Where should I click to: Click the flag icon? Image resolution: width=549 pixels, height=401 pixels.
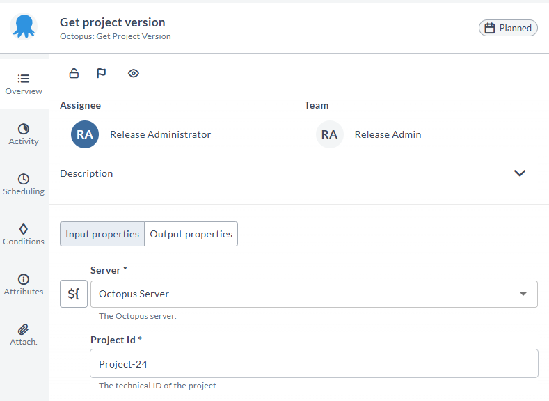coord(101,73)
